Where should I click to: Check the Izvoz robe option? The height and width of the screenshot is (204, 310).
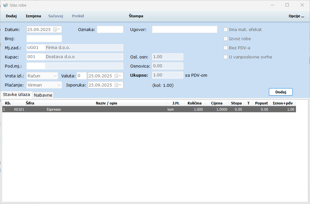[x=225, y=39]
